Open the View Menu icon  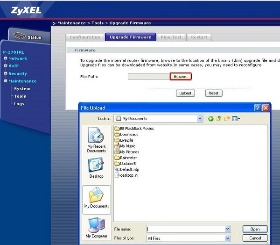pos(236,119)
